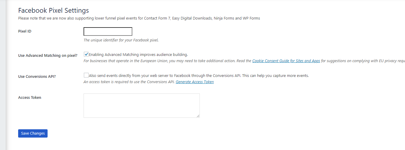Click the Access Token field label
The image size is (405, 150).
(x=30, y=98)
